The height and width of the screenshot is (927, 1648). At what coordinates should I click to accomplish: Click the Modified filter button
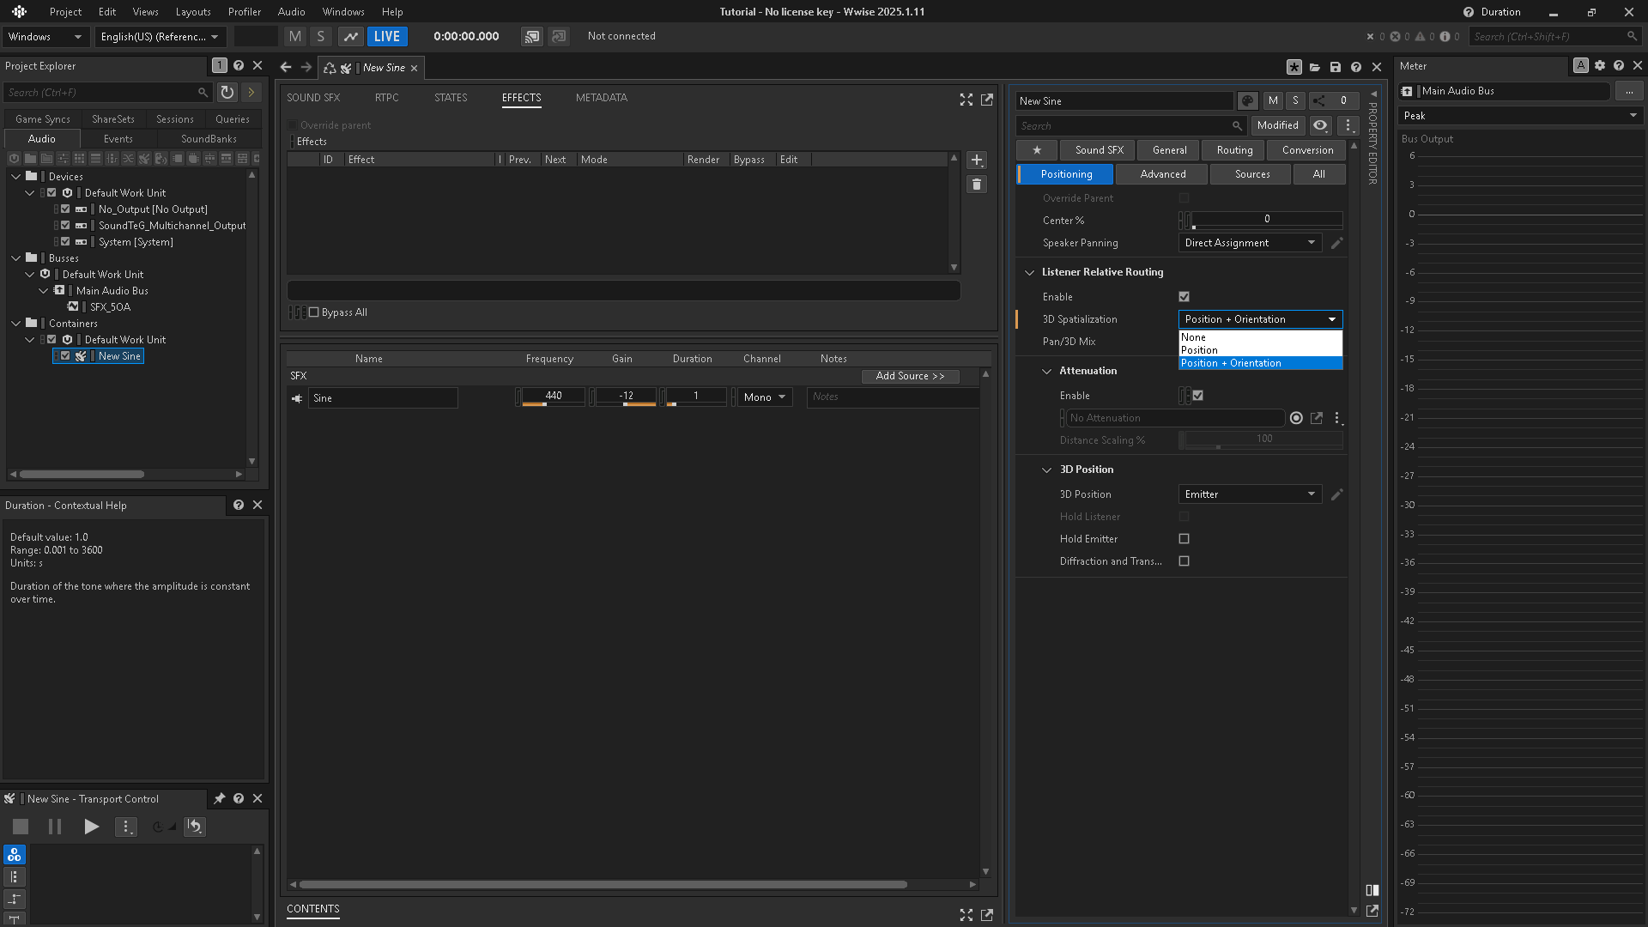pos(1278,125)
